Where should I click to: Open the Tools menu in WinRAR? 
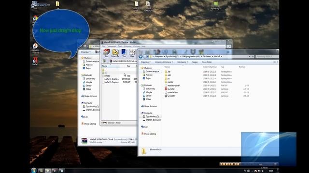[x=120, y=46]
